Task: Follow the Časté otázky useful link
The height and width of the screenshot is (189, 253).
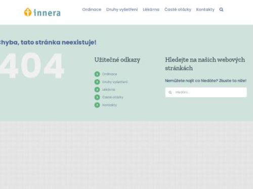Action: tap(113, 97)
